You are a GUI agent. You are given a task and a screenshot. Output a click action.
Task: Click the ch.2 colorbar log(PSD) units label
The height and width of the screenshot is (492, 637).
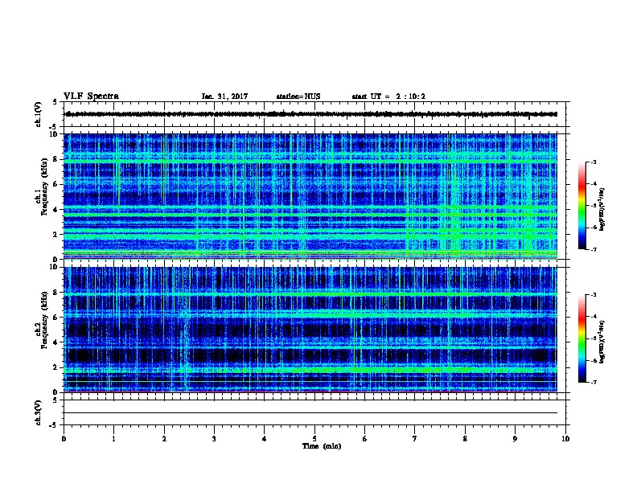tap(602, 342)
